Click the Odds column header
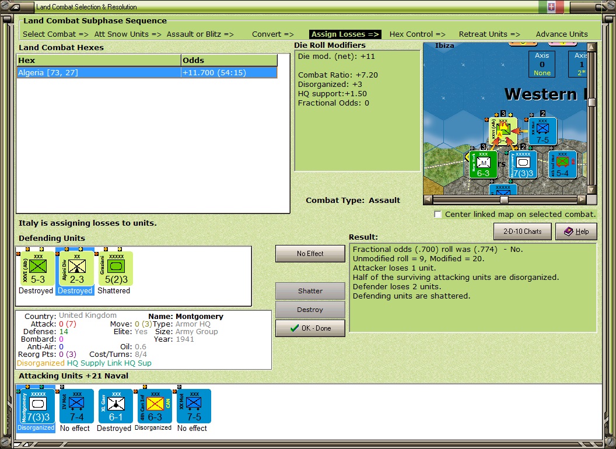This screenshot has width=616, height=449. (229, 60)
